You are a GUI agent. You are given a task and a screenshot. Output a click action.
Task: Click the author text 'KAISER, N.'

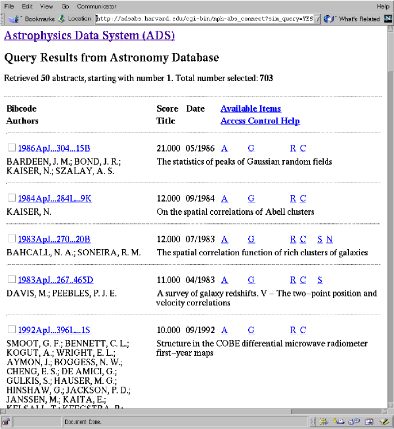pyautogui.click(x=29, y=212)
